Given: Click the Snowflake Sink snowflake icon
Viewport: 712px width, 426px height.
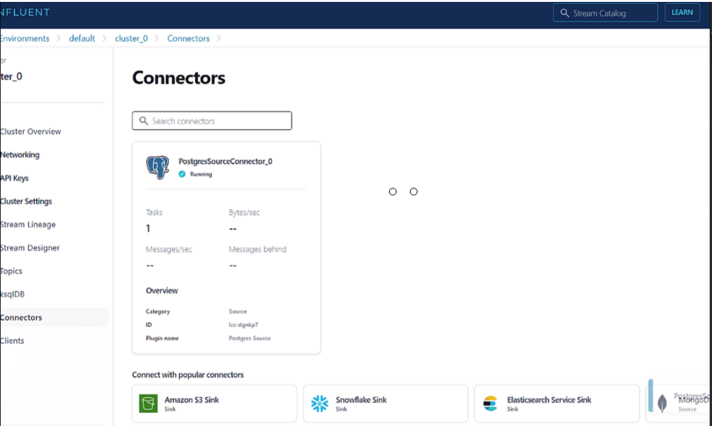Looking at the screenshot, I should point(320,403).
